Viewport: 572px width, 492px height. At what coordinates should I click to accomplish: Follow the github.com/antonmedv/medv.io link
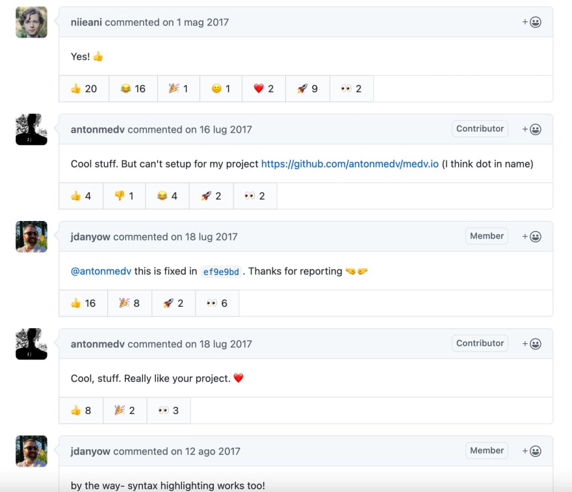pos(350,164)
